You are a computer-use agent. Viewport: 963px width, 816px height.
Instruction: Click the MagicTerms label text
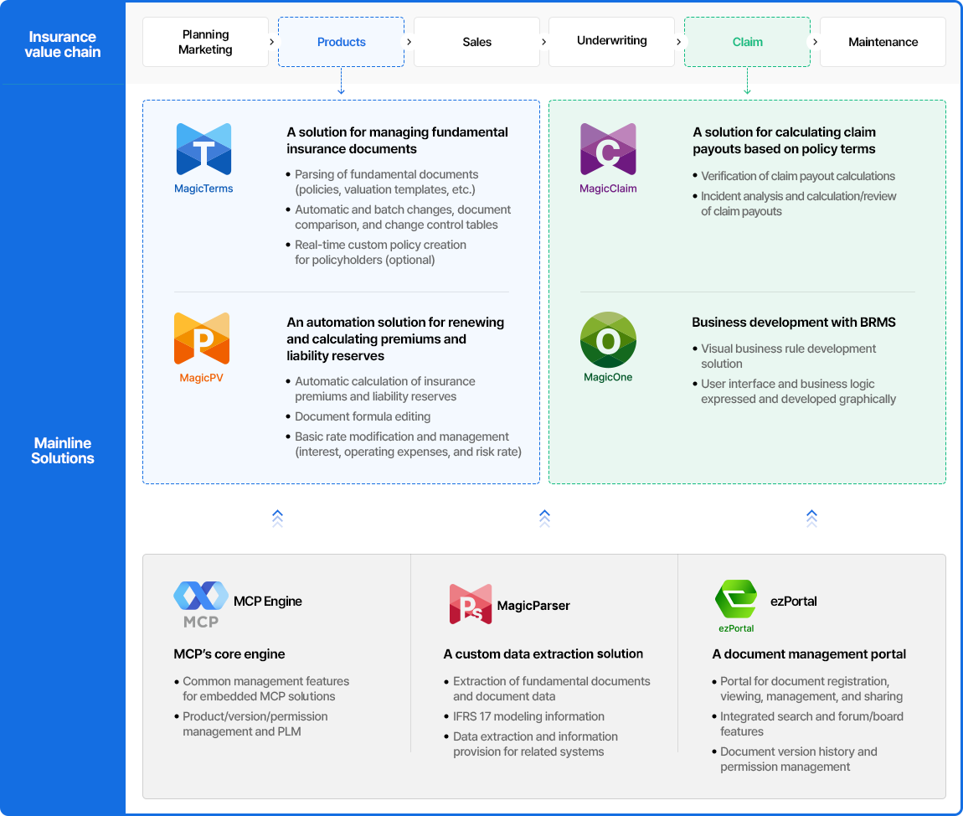click(203, 189)
